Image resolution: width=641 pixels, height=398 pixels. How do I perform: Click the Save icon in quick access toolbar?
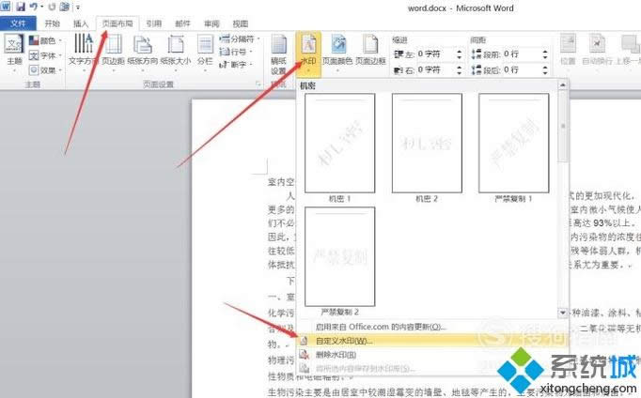tap(21, 7)
